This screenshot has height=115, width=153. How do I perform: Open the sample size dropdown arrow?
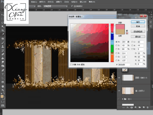pos(35,6)
